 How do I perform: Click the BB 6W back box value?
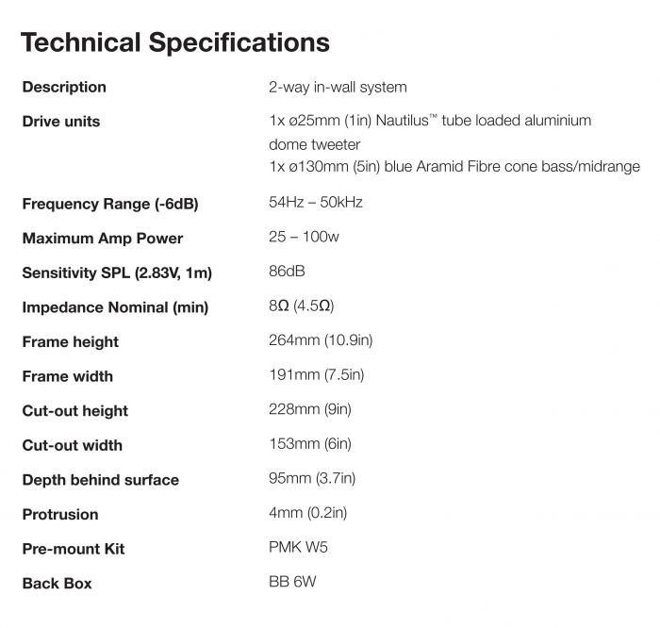click(x=292, y=582)
